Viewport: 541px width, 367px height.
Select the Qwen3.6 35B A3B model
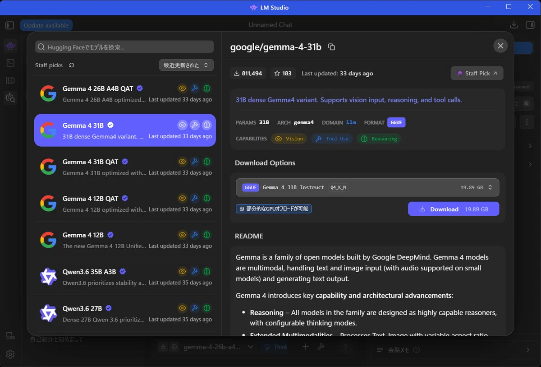[x=125, y=277]
